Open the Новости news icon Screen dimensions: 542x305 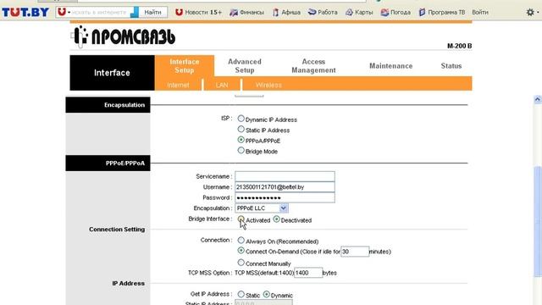tap(179, 12)
